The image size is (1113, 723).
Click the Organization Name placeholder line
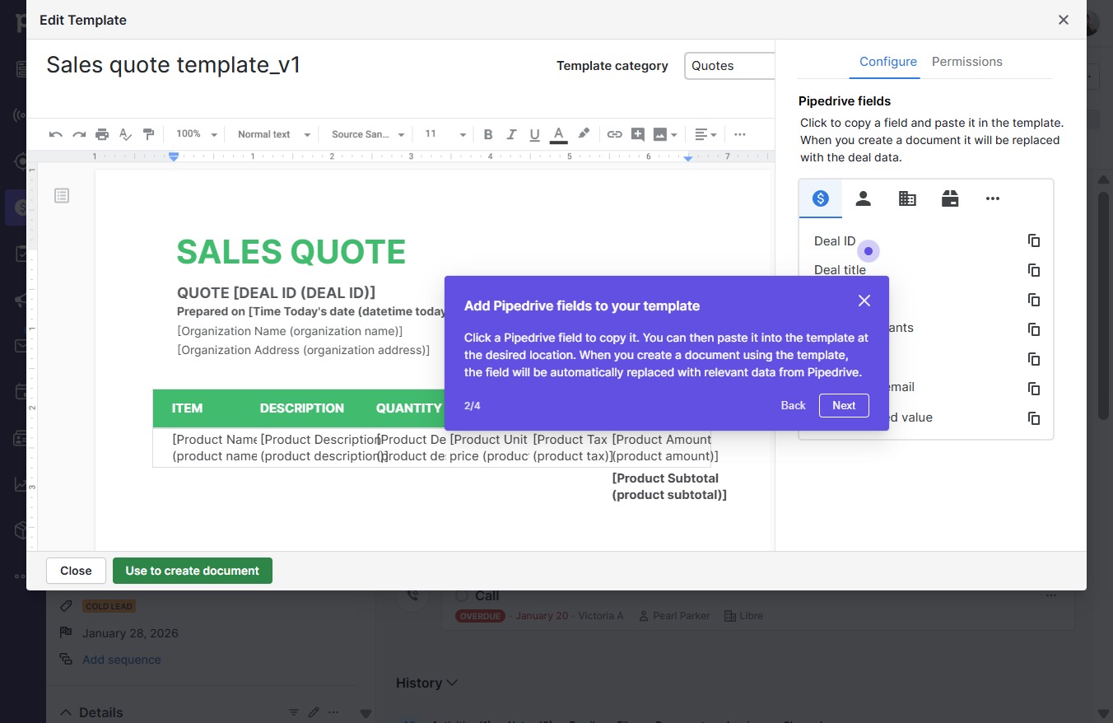tap(290, 331)
